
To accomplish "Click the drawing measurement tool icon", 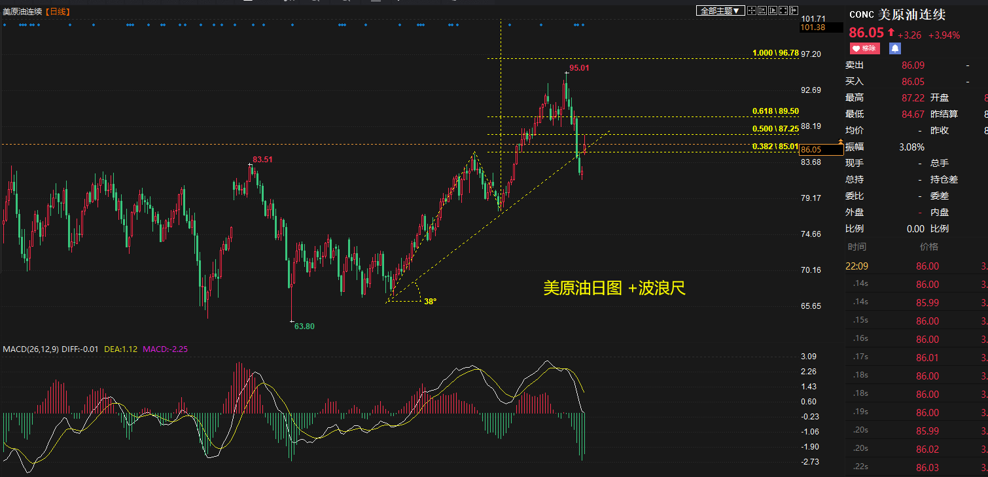I will 762,10.
